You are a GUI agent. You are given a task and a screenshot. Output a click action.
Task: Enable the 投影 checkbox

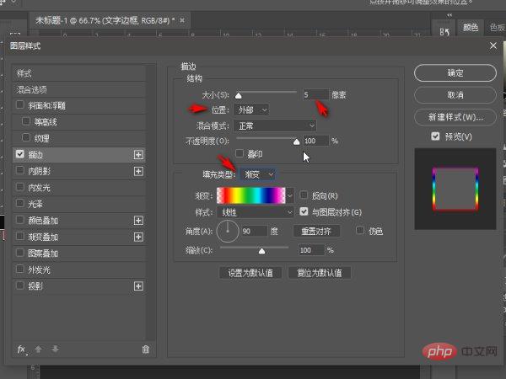click(20, 286)
